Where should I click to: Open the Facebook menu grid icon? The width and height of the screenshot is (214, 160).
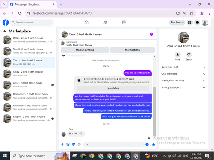(190, 23)
